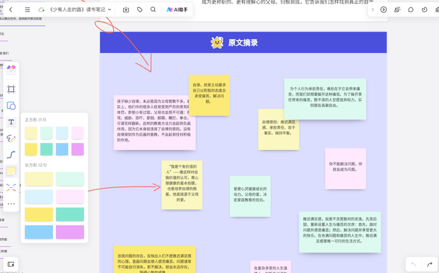This screenshot has height=273, width=439.
Task: Click the redo arrow
Action: point(430,264)
